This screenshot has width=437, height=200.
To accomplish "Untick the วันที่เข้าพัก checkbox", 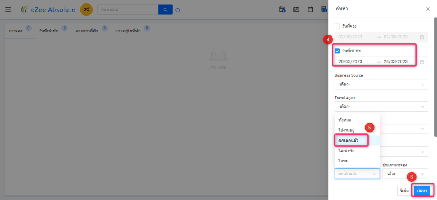I will tap(337, 51).
